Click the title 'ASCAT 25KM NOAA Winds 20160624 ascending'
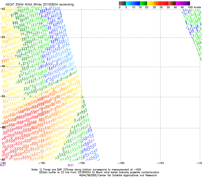This screenshot has width=202, height=177. pyautogui.click(x=39, y=5)
